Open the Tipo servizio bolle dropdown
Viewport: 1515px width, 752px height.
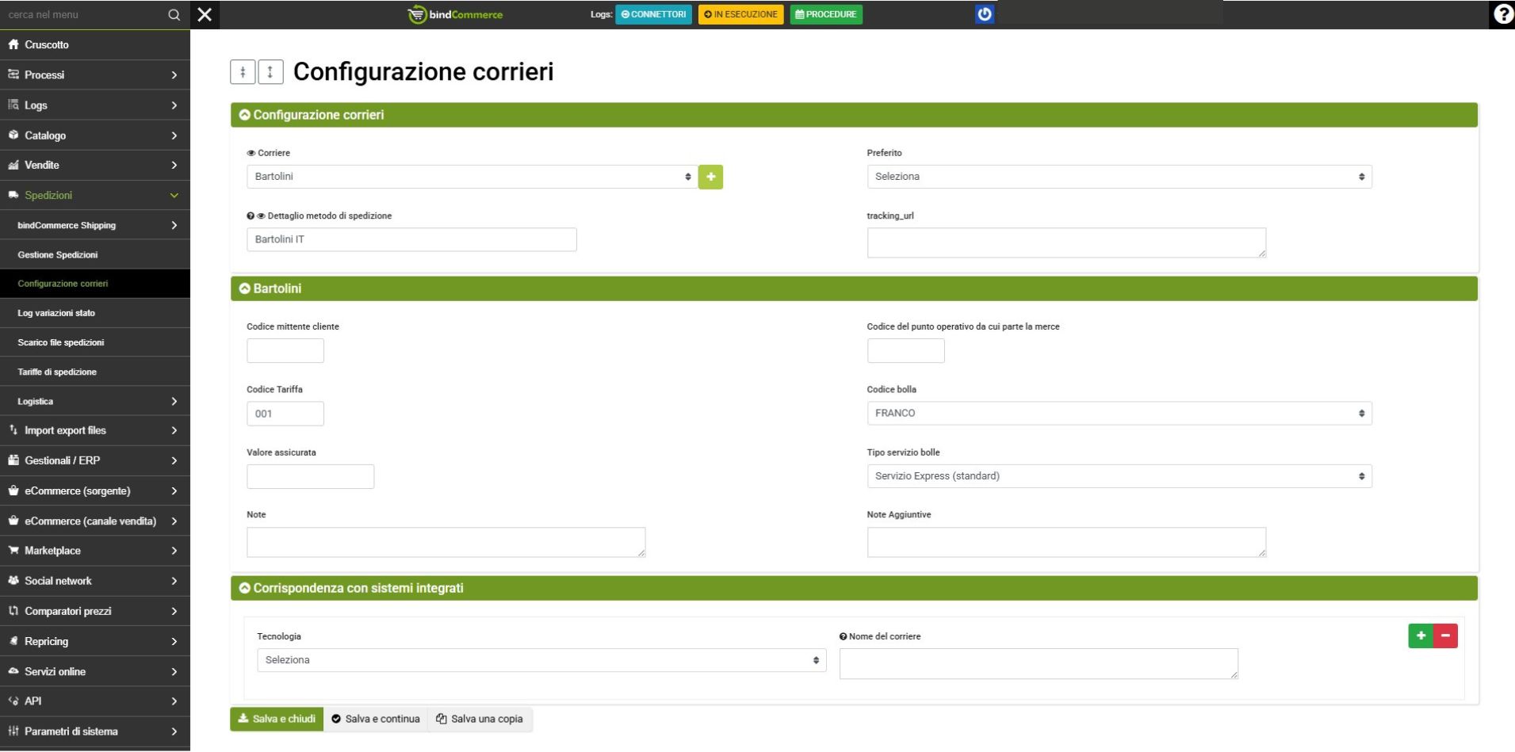(1119, 476)
